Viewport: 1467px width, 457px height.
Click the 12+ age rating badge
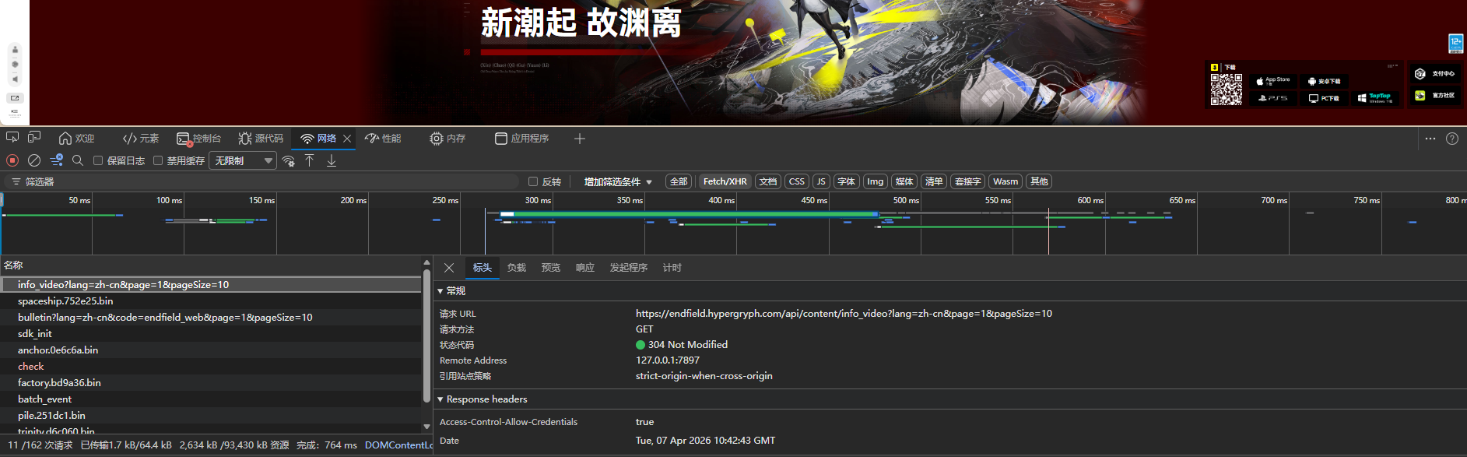point(1455,44)
